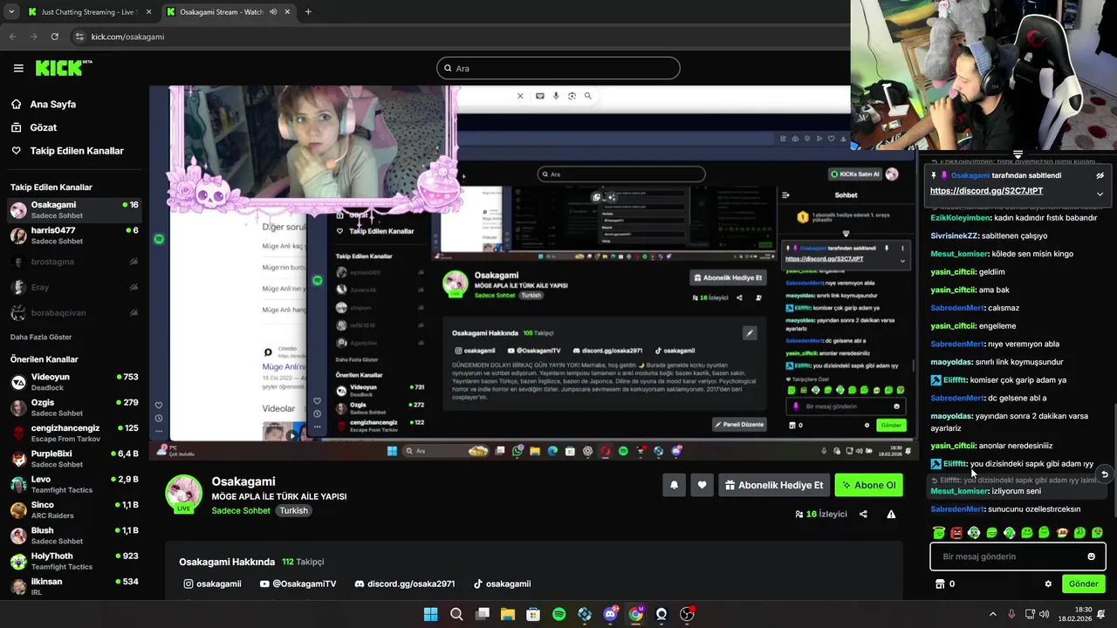Viewport: 1117px width, 628px height.
Task: Open Videoyun recommended channel
Action: (74, 382)
